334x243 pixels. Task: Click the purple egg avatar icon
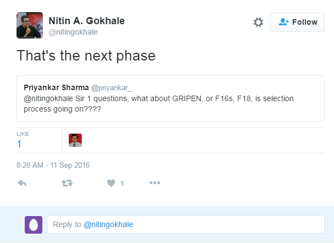pos(34,225)
